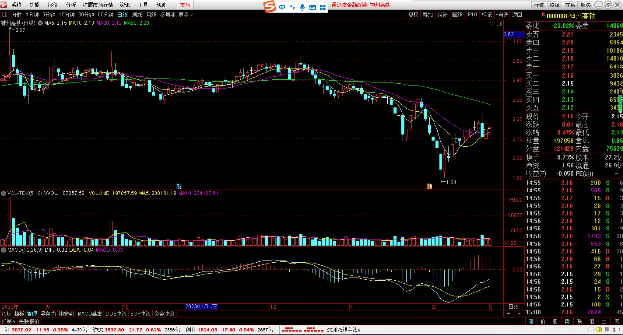Screen dimensions: 623x335
Task: Click the 叠加 overlay button
Action: point(428,15)
